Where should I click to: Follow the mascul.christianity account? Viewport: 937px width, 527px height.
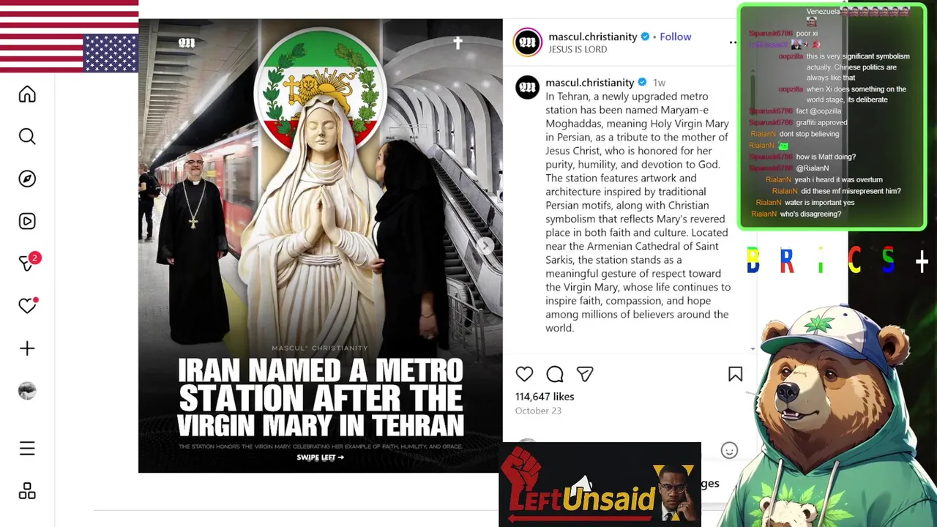point(675,37)
